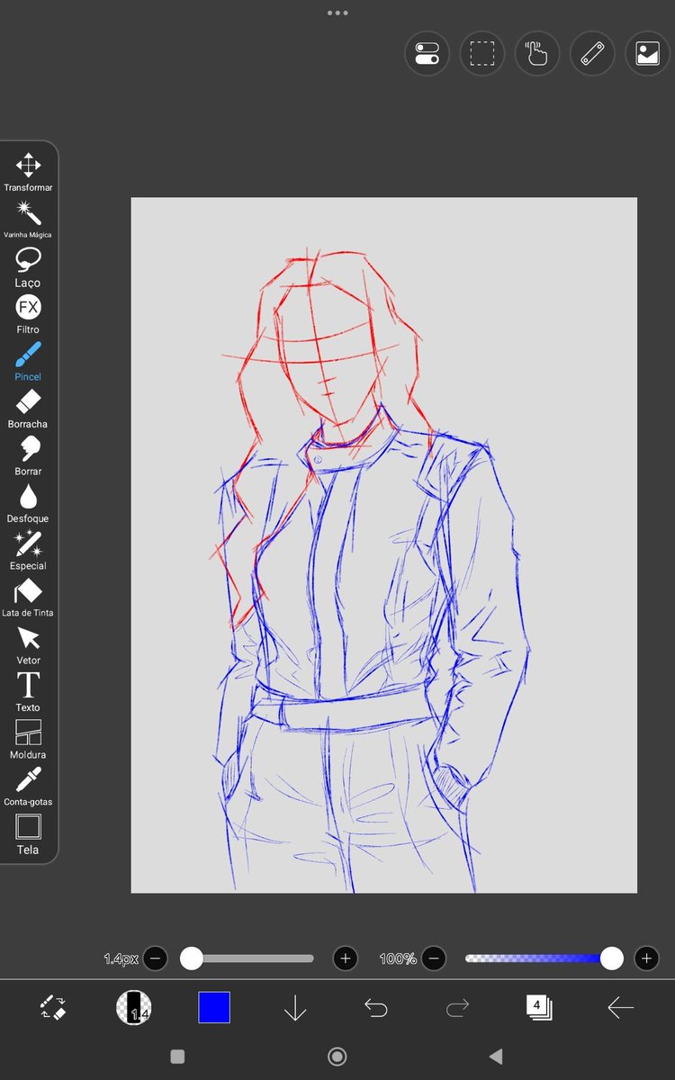This screenshot has width=675, height=1080.
Task: Open the FX Filtro tool
Action: click(28, 315)
